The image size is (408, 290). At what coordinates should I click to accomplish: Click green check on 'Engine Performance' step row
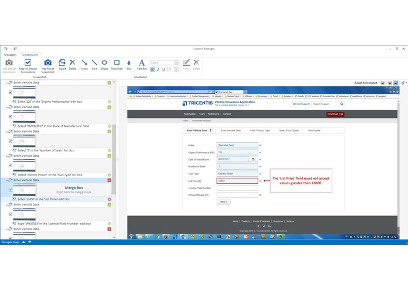click(110, 102)
